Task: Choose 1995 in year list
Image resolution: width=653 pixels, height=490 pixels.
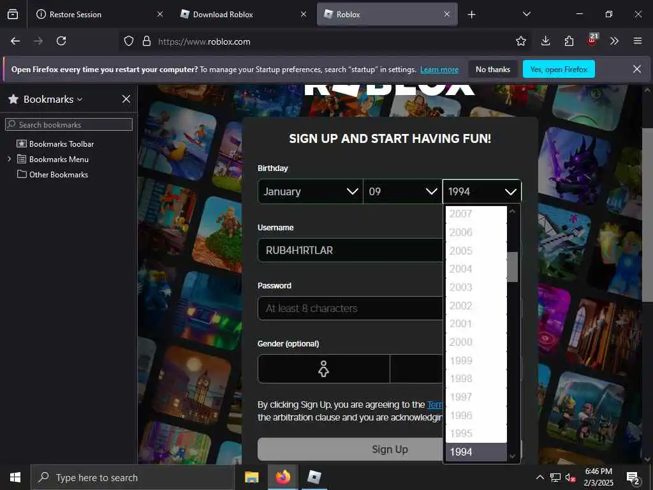Action: [x=476, y=434]
